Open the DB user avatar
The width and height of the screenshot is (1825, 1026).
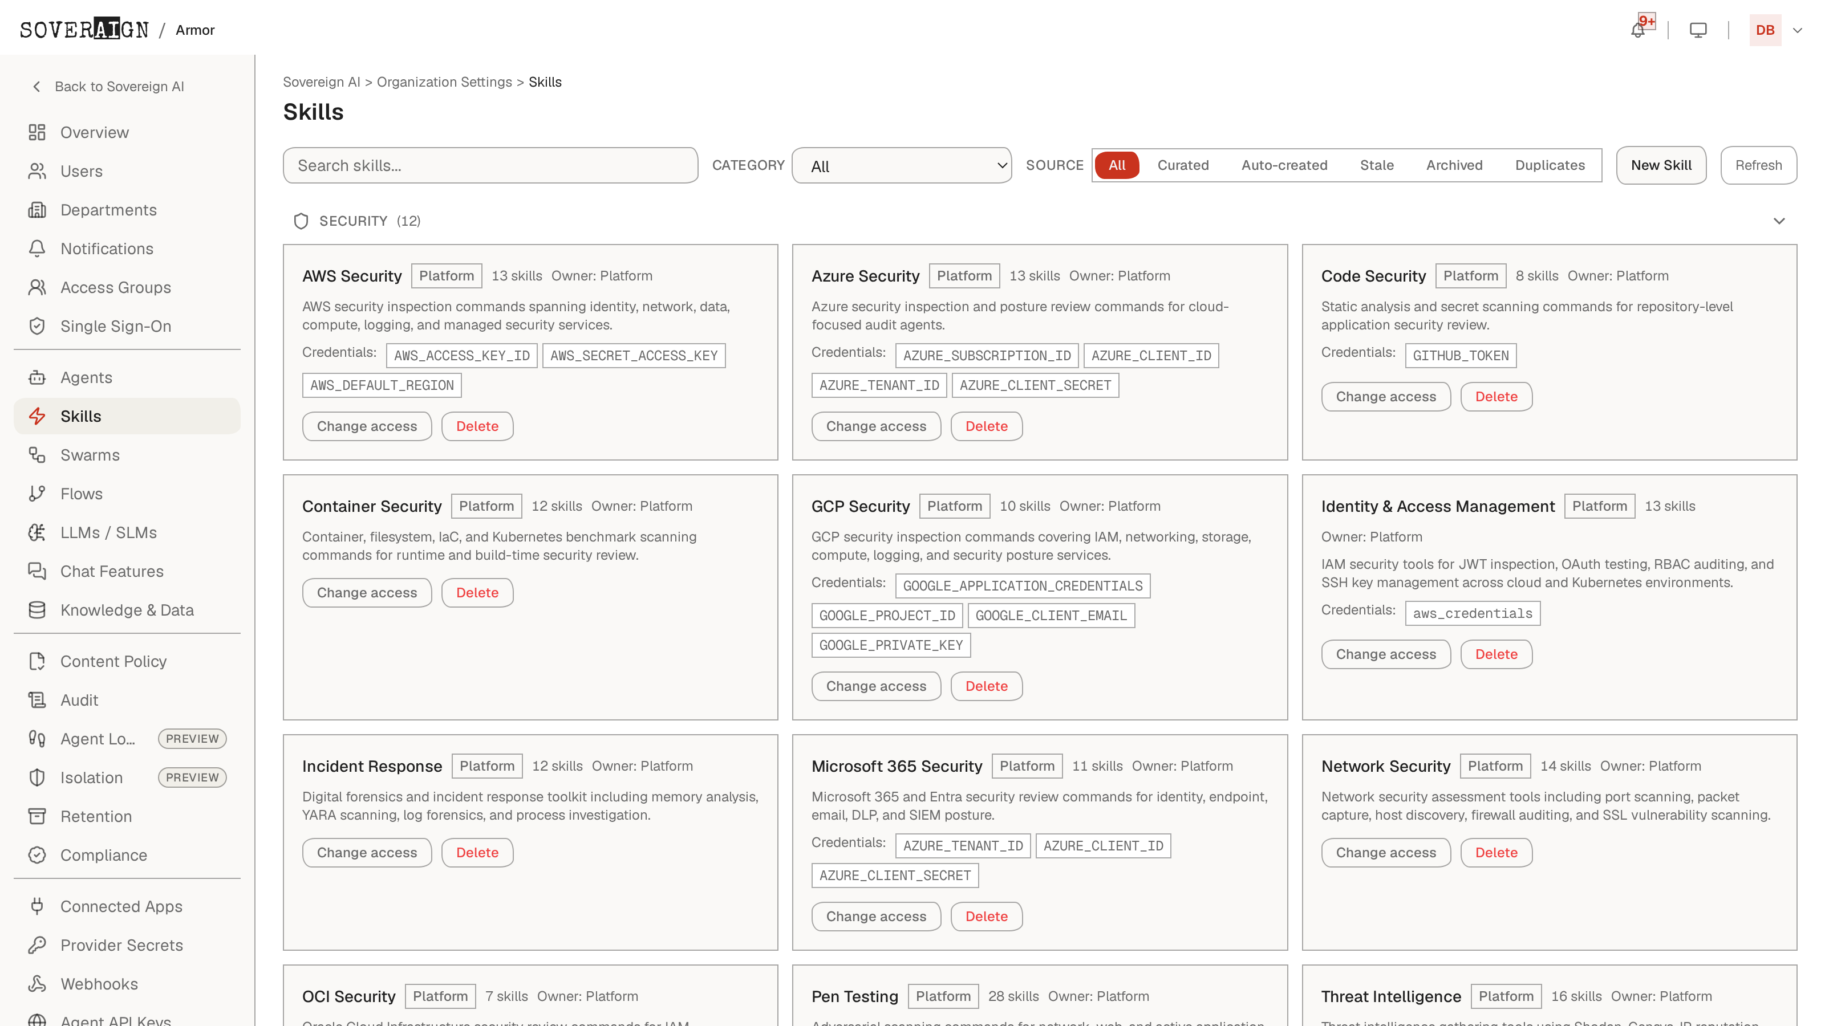coord(1765,30)
